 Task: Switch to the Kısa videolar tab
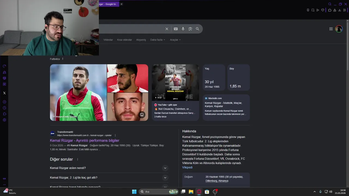coord(124,40)
